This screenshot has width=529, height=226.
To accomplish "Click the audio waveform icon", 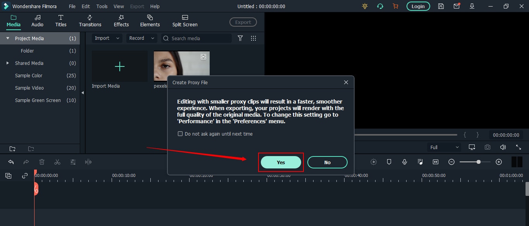I will (x=88, y=162).
